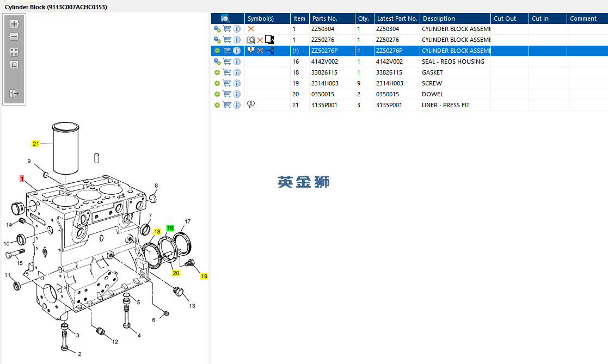The width and height of the screenshot is (608, 364).
Task: Click the Comment column header
Action: tap(587, 18)
